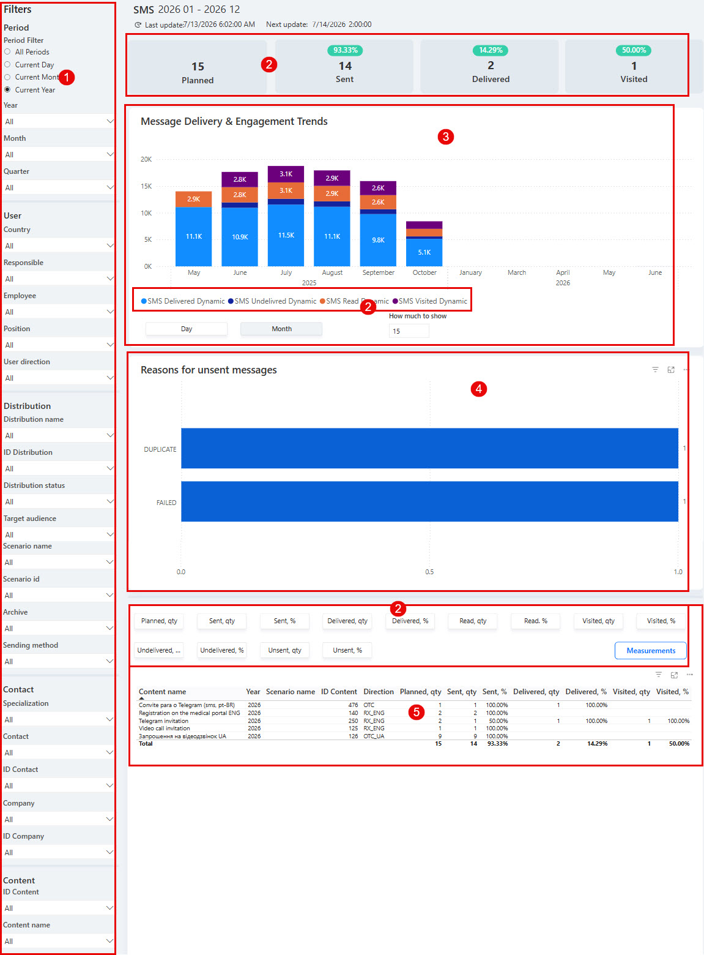The width and height of the screenshot is (704, 955).
Task: Toggle the Read, qty measure button
Action: 473,621
